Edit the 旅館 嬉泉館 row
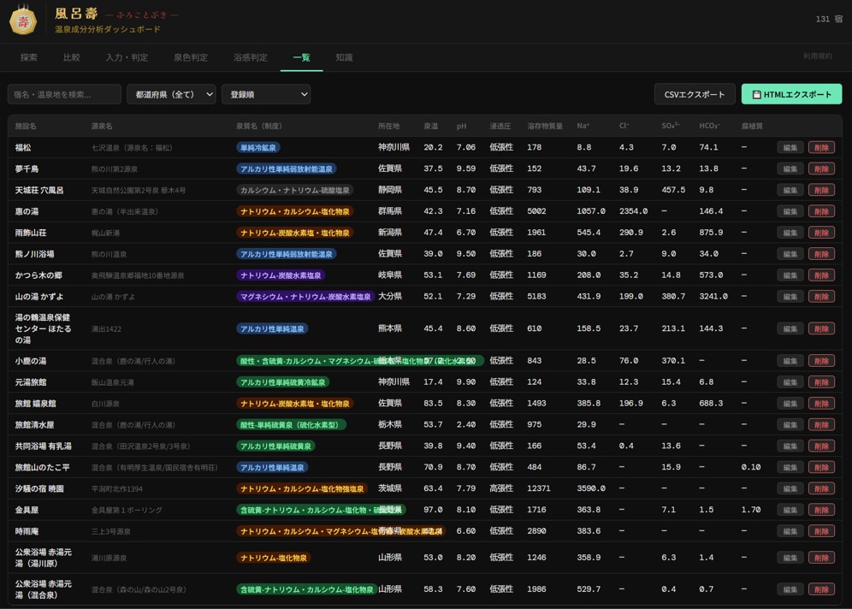The width and height of the screenshot is (852, 609). [790, 404]
